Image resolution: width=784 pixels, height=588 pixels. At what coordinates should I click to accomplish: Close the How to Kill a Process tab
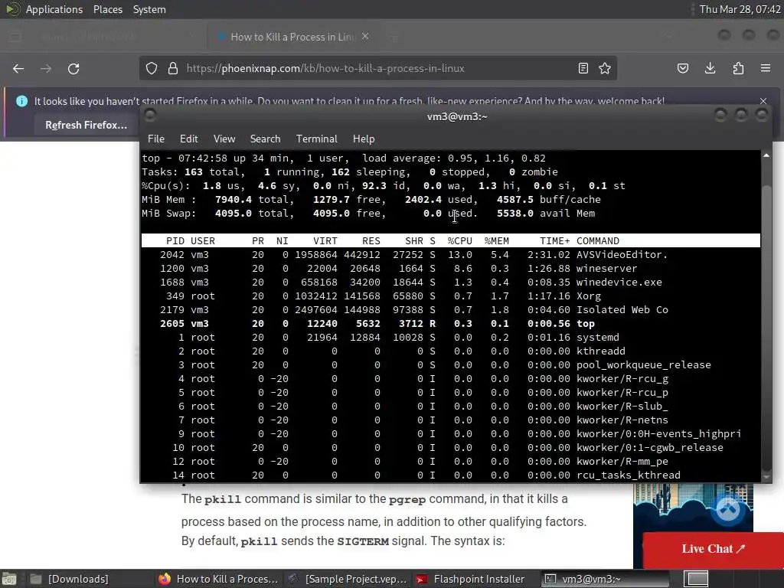coord(365,37)
